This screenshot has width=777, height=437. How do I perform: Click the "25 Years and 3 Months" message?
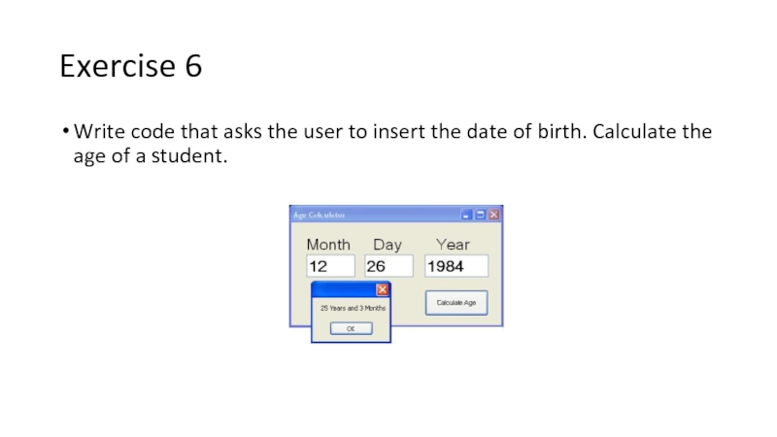(353, 308)
